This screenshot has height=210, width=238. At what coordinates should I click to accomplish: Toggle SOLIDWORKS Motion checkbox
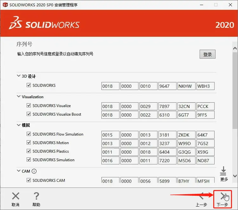click(29, 143)
